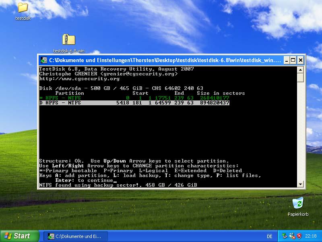Click the console scrollbar down arrow

pyautogui.click(x=300, y=184)
